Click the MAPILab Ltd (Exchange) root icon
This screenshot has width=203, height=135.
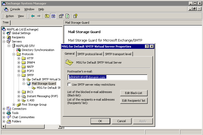pos(4,29)
